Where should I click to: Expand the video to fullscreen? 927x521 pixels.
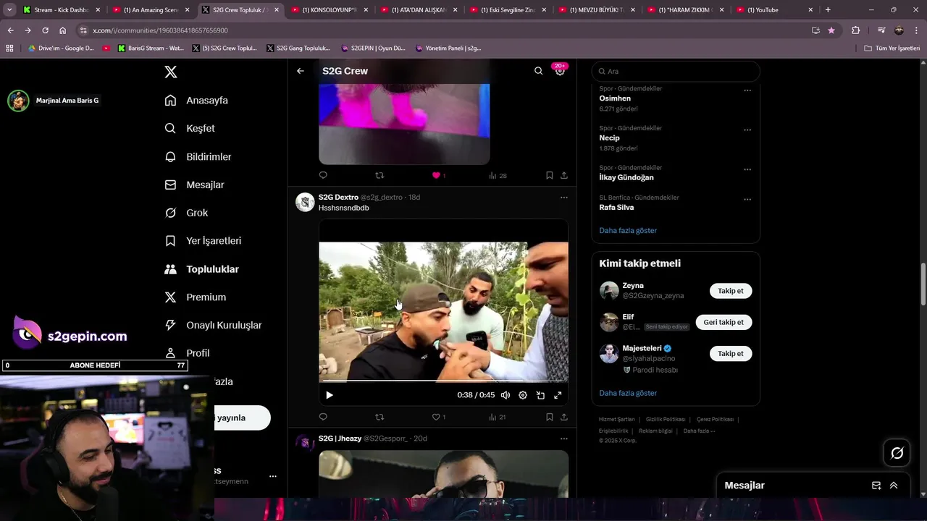click(558, 395)
